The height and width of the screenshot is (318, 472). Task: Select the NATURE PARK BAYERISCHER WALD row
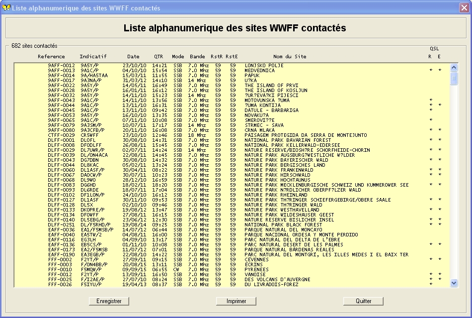[x=232, y=160]
